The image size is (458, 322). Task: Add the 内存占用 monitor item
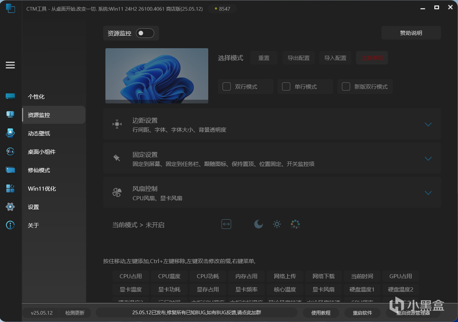(x=246, y=276)
